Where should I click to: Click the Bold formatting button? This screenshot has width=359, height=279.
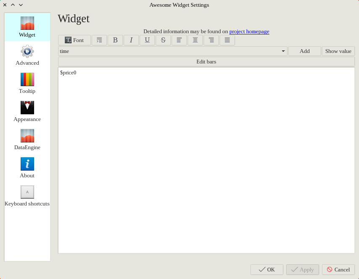tap(115, 40)
